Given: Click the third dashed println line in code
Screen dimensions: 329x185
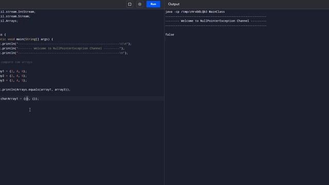Looking at the screenshot, I should coord(64,53).
